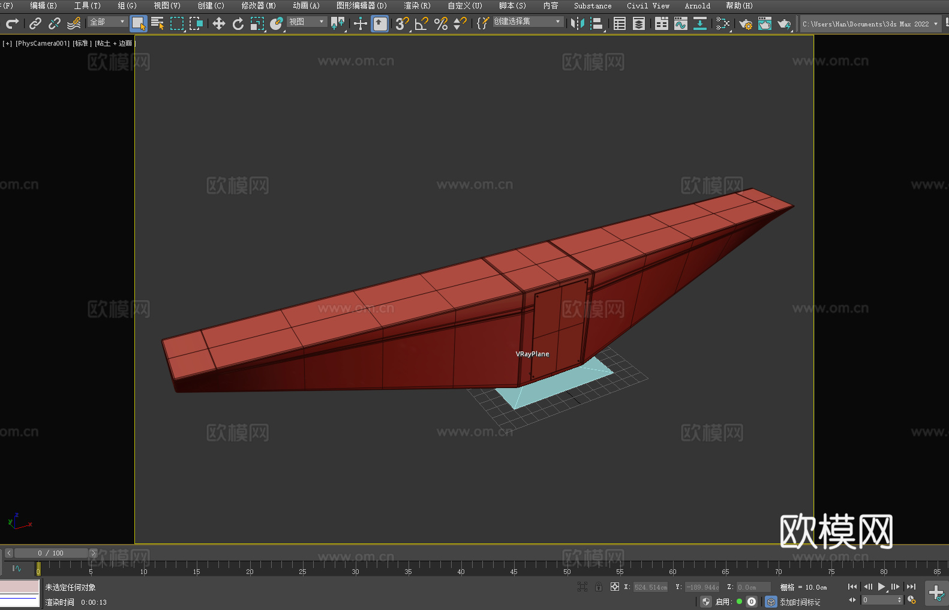The width and height of the screenshot is (949, 610).
Task: Select the Rotate tool
Action: [x=238, y=23]
